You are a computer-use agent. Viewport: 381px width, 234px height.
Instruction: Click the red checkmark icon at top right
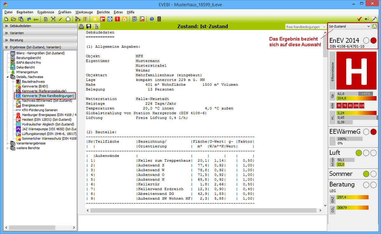pyautogui.click(x=359, y=19)
